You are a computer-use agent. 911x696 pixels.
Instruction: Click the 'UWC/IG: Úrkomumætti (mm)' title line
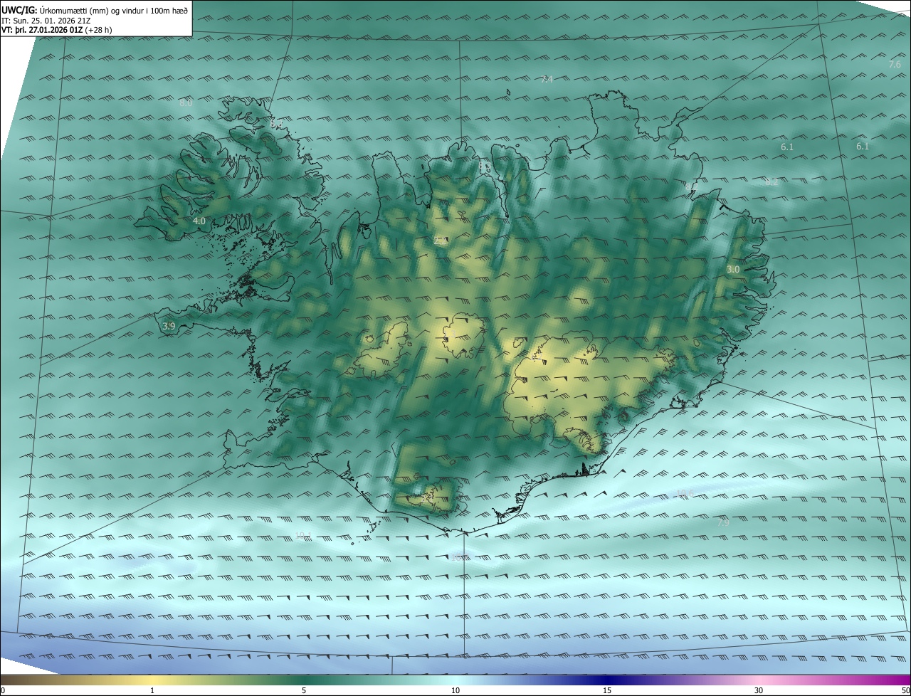tap(95, 11)
